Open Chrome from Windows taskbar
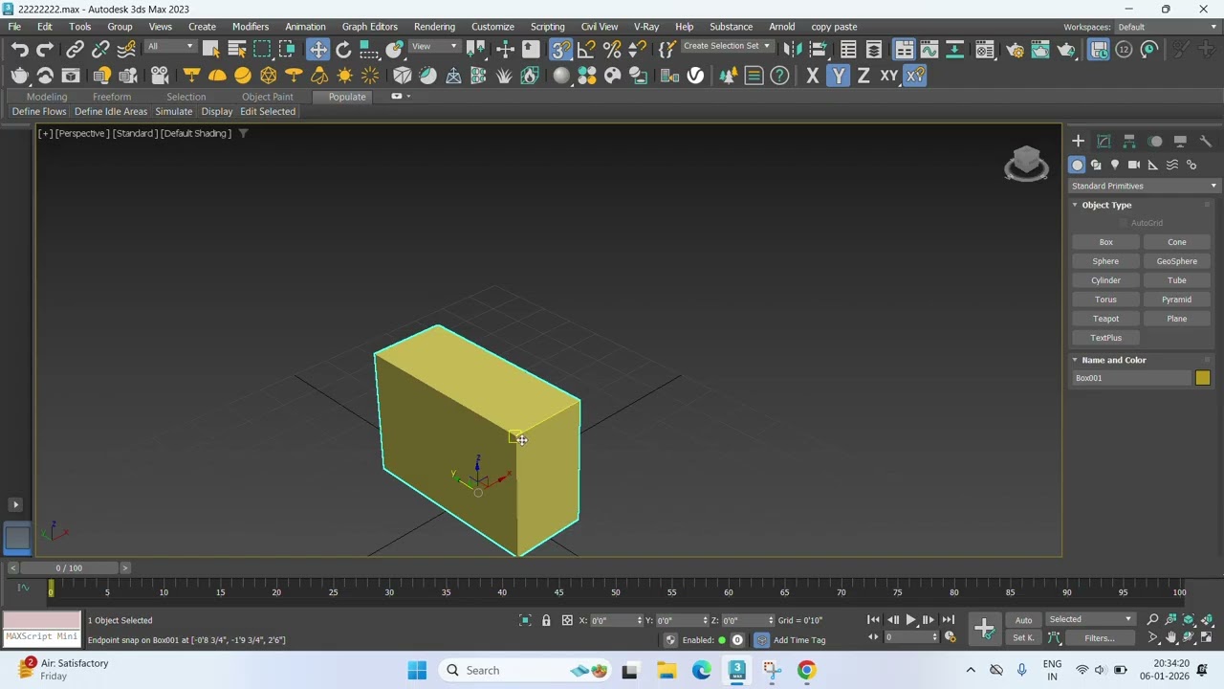 coord(807,671)
